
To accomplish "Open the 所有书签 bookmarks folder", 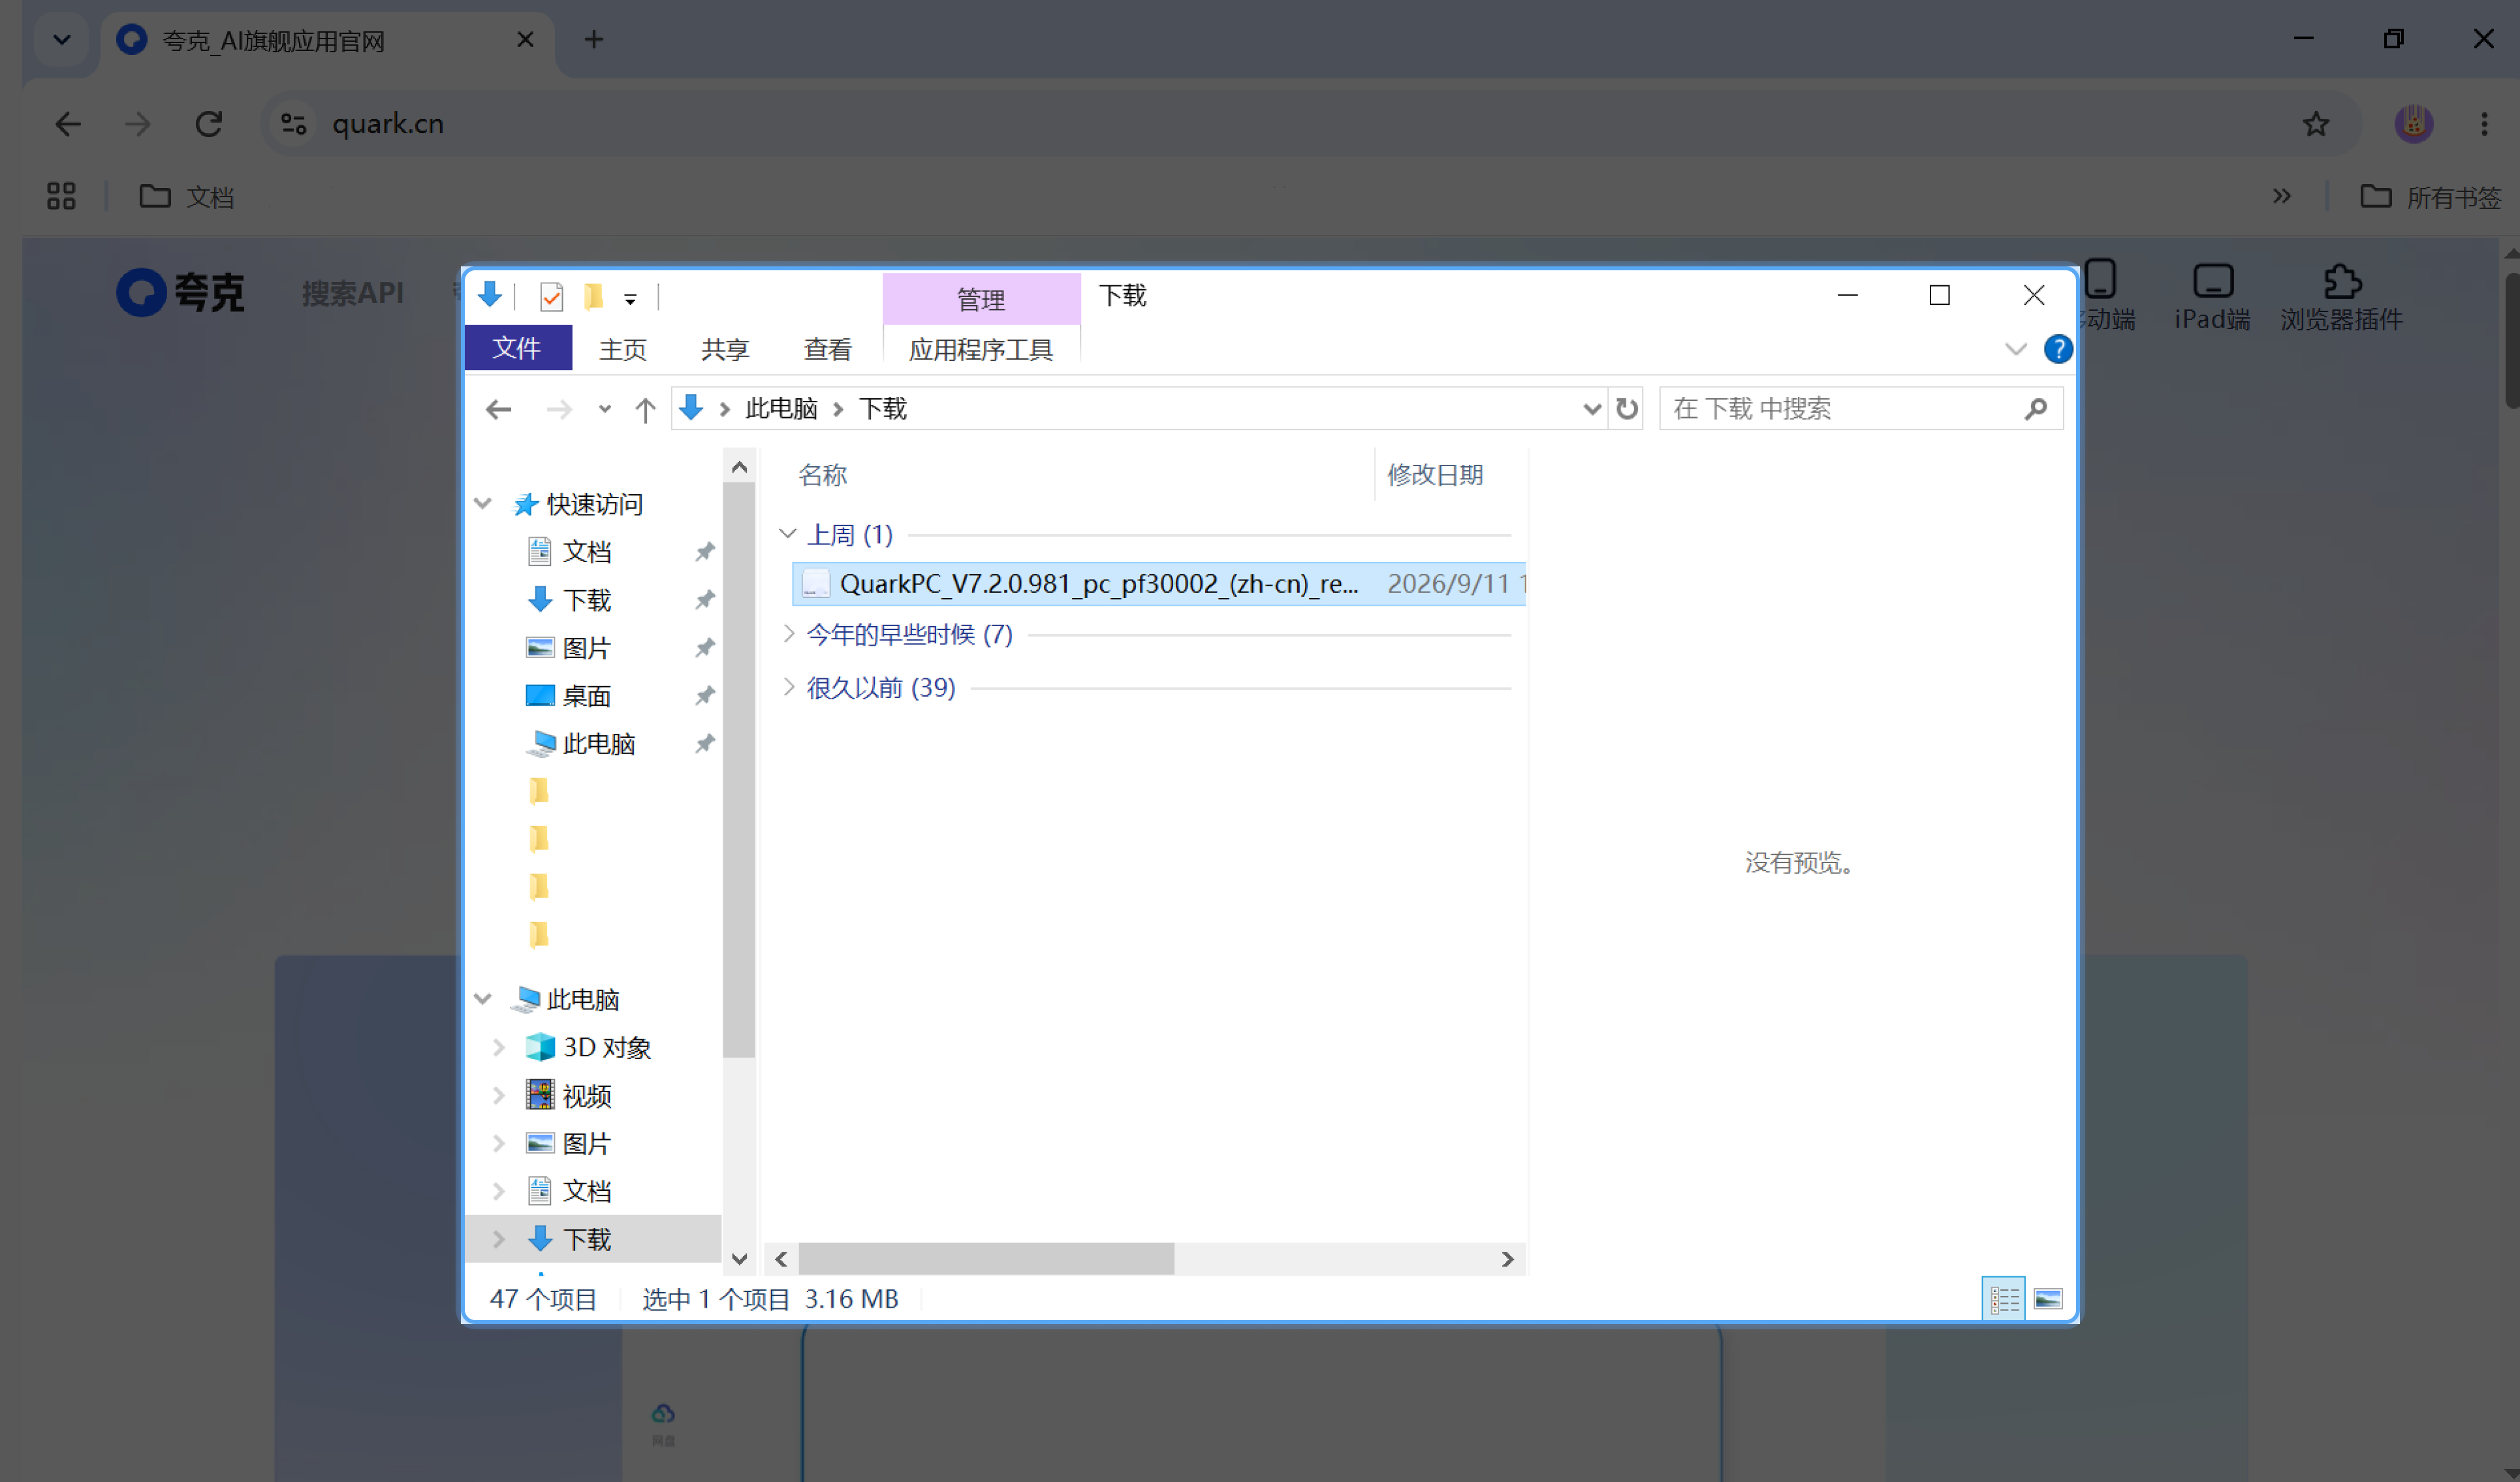I will point(2430,197).
